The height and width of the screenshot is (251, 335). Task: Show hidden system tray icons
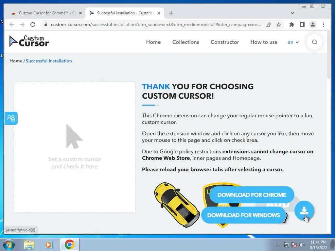tap(278, 245)
